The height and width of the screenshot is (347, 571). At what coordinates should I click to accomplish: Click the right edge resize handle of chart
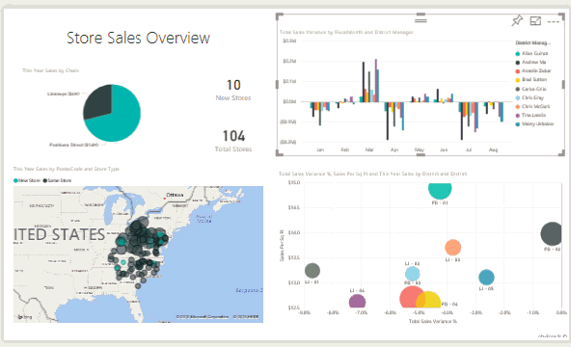click(563, 85)
